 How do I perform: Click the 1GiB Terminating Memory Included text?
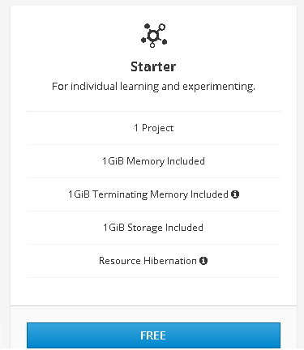[148, 194]
